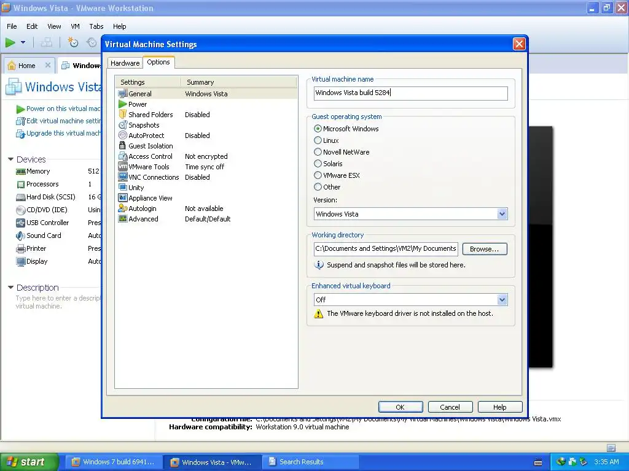Screen dimensions: 629x471
Task: Choose Other as guest operating system
Action: tap(318, 186)
